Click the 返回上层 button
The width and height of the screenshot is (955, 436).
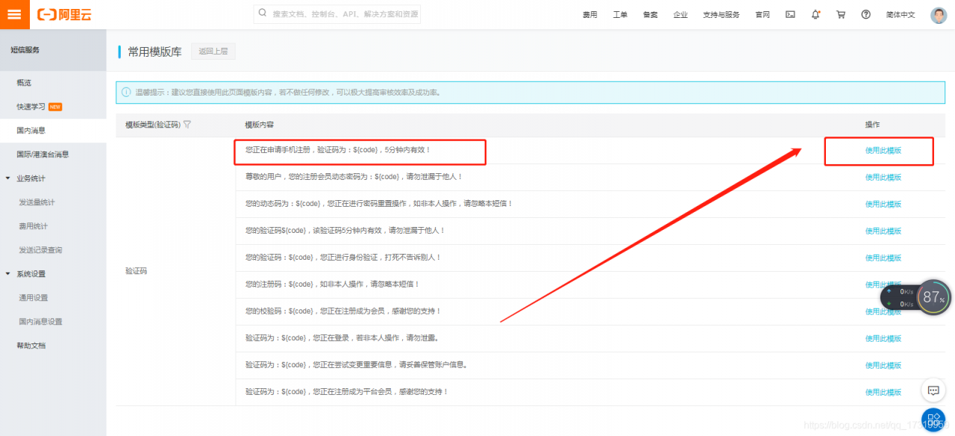(213, 51)
